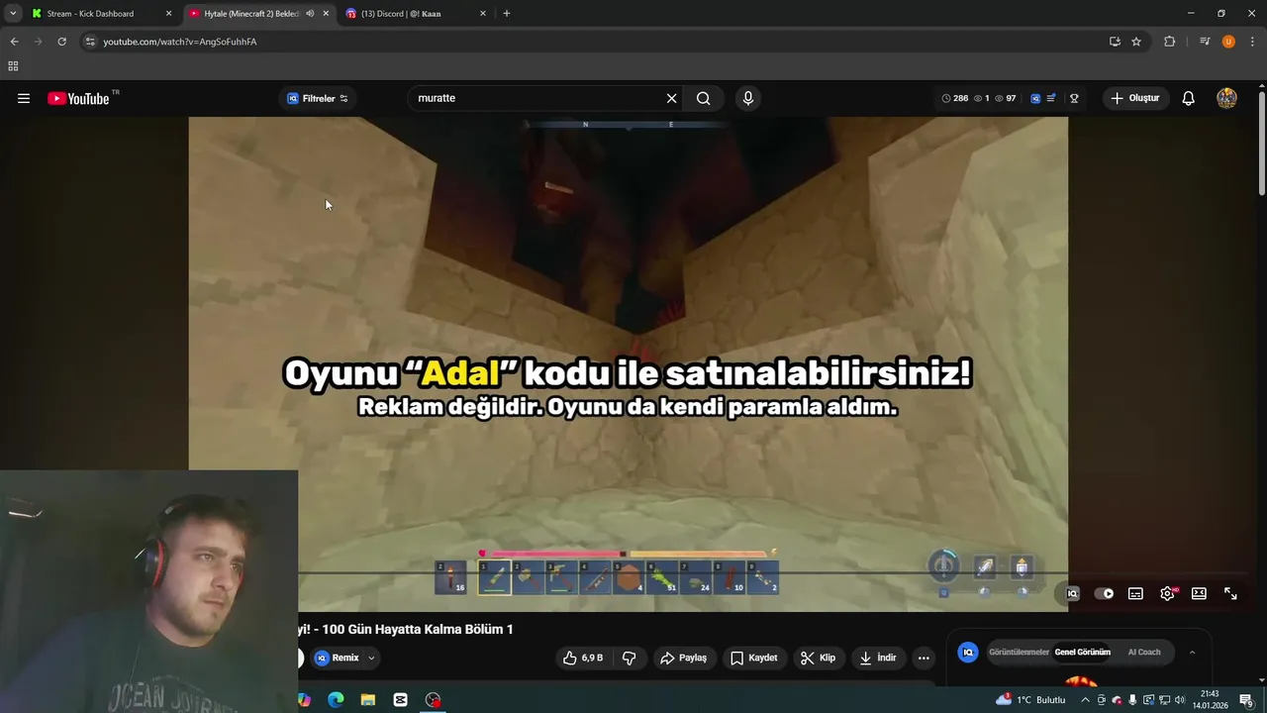The image size is (1267, 713).
Task: Clear the search box with X
Action: coord(671,98)
